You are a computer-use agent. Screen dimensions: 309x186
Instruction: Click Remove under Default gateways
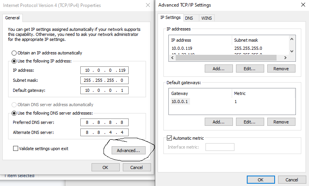[x=281, y=122]
